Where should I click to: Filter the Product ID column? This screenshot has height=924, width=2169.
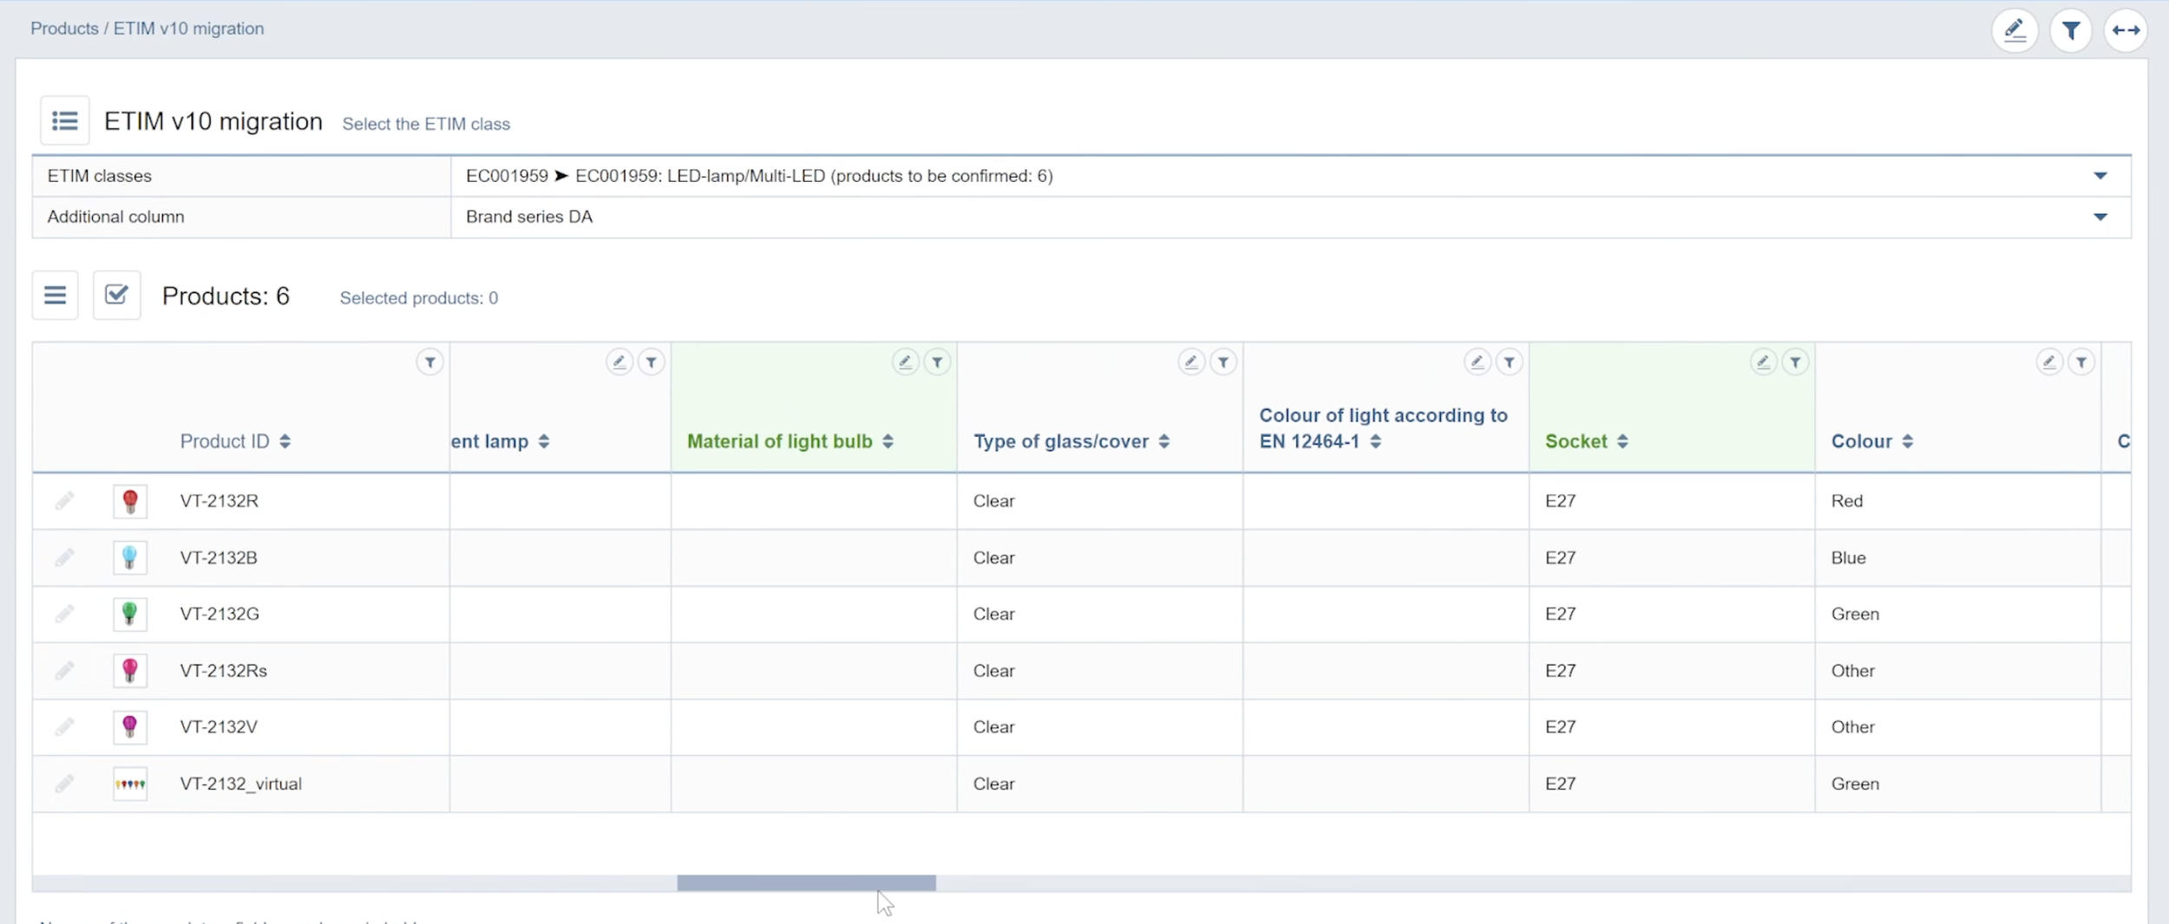point(429,362)
